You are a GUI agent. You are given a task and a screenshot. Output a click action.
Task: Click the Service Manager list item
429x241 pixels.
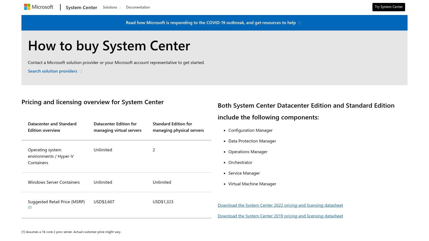(x=244, y=173)
